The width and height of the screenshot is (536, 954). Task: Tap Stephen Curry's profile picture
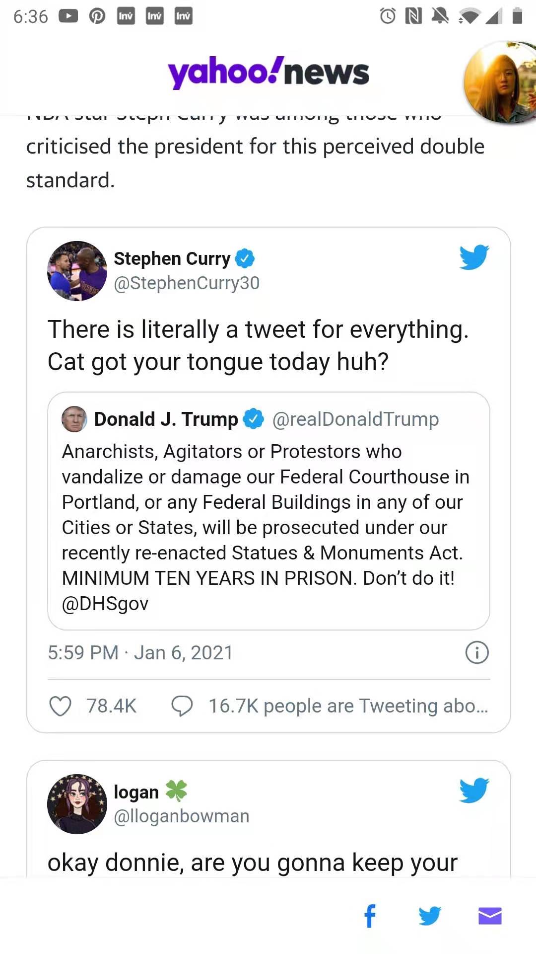pyautogui.click(x=77, y=271)
